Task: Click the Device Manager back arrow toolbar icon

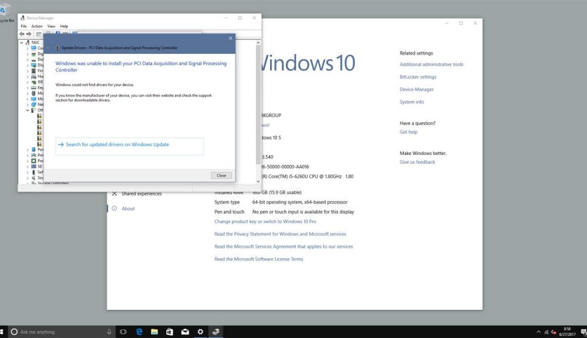Action: tap(22, 34)
